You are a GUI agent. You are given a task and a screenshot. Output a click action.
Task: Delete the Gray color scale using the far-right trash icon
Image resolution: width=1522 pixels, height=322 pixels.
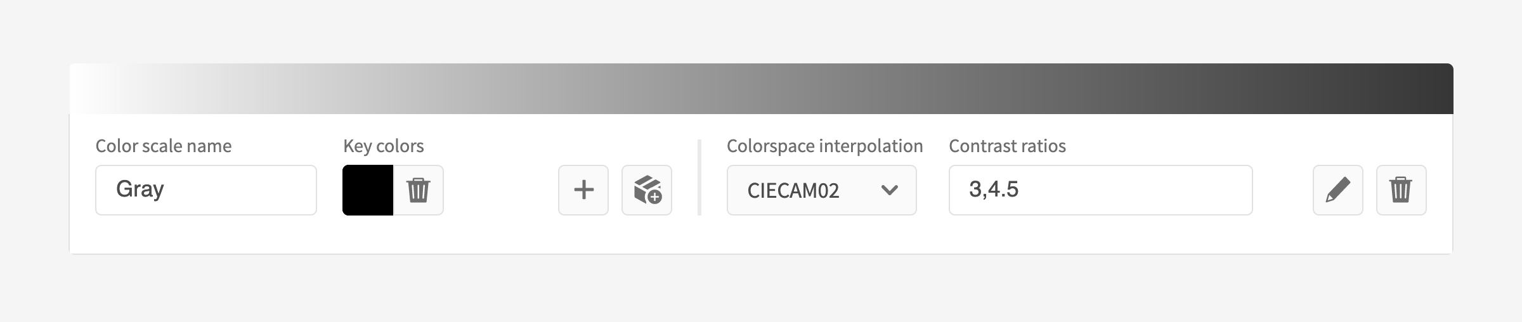tap(1402, 190)
